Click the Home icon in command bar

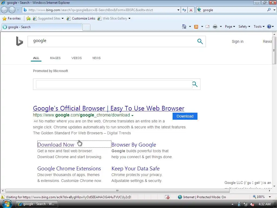point(184,27)
